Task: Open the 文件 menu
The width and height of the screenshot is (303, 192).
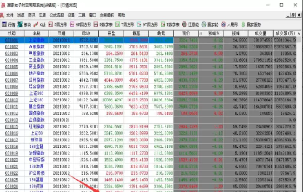Action: point(10,15)
